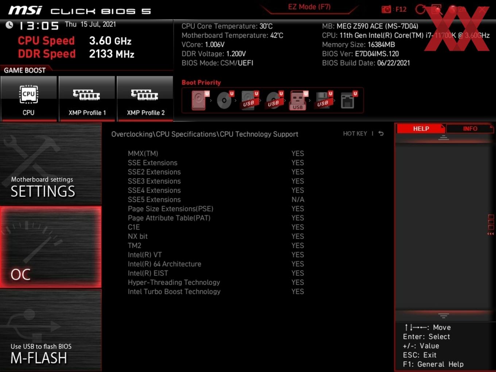
Task: Select the SSE2 Extensions row
Action: 216,172
